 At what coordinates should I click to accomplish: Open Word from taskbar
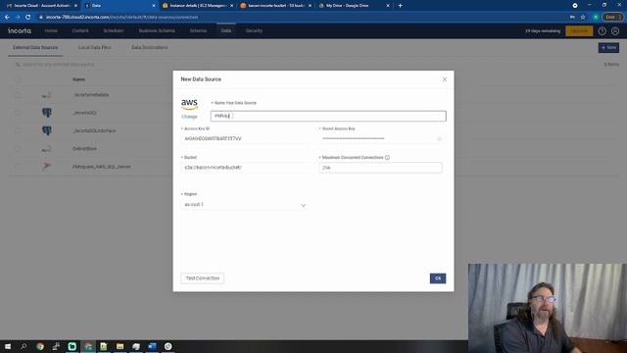pos(152,346)
